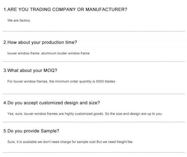This screenshot has width=187, height=157.
Task: Open the 'How about your production time?' question
Action: pos(40,42)
